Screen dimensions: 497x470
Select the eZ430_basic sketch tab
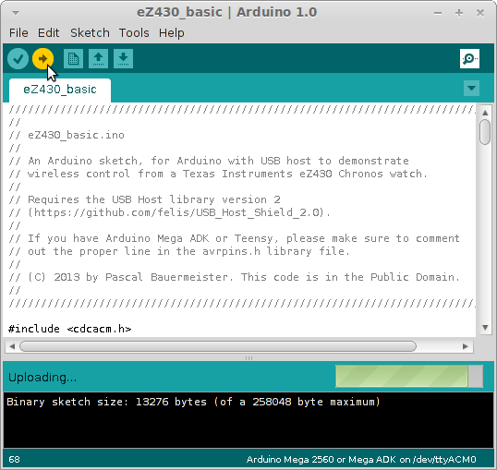tap(60, 90)
